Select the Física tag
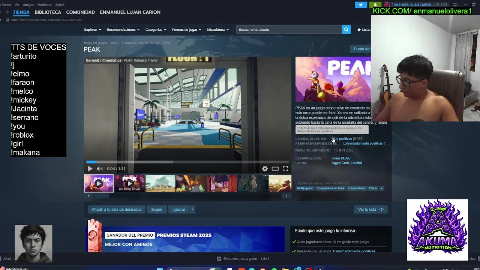This screenshot has height=270, width=480. pyautogui.click(x=373, y=188)
